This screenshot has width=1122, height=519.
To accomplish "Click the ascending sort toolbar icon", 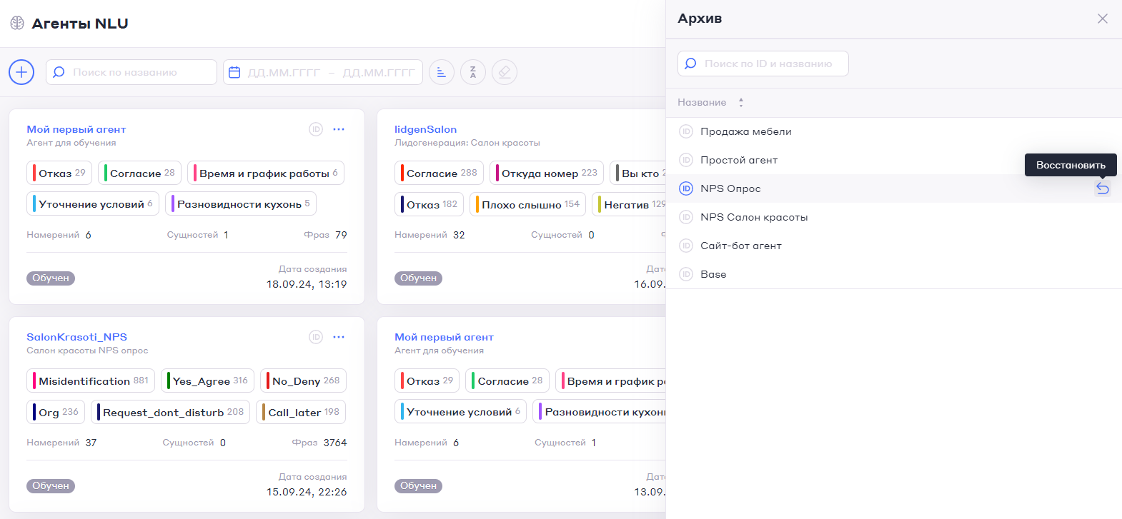I will (442, 72).
